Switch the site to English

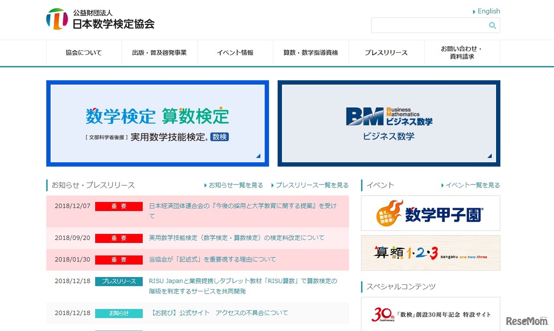pos(488,11)
